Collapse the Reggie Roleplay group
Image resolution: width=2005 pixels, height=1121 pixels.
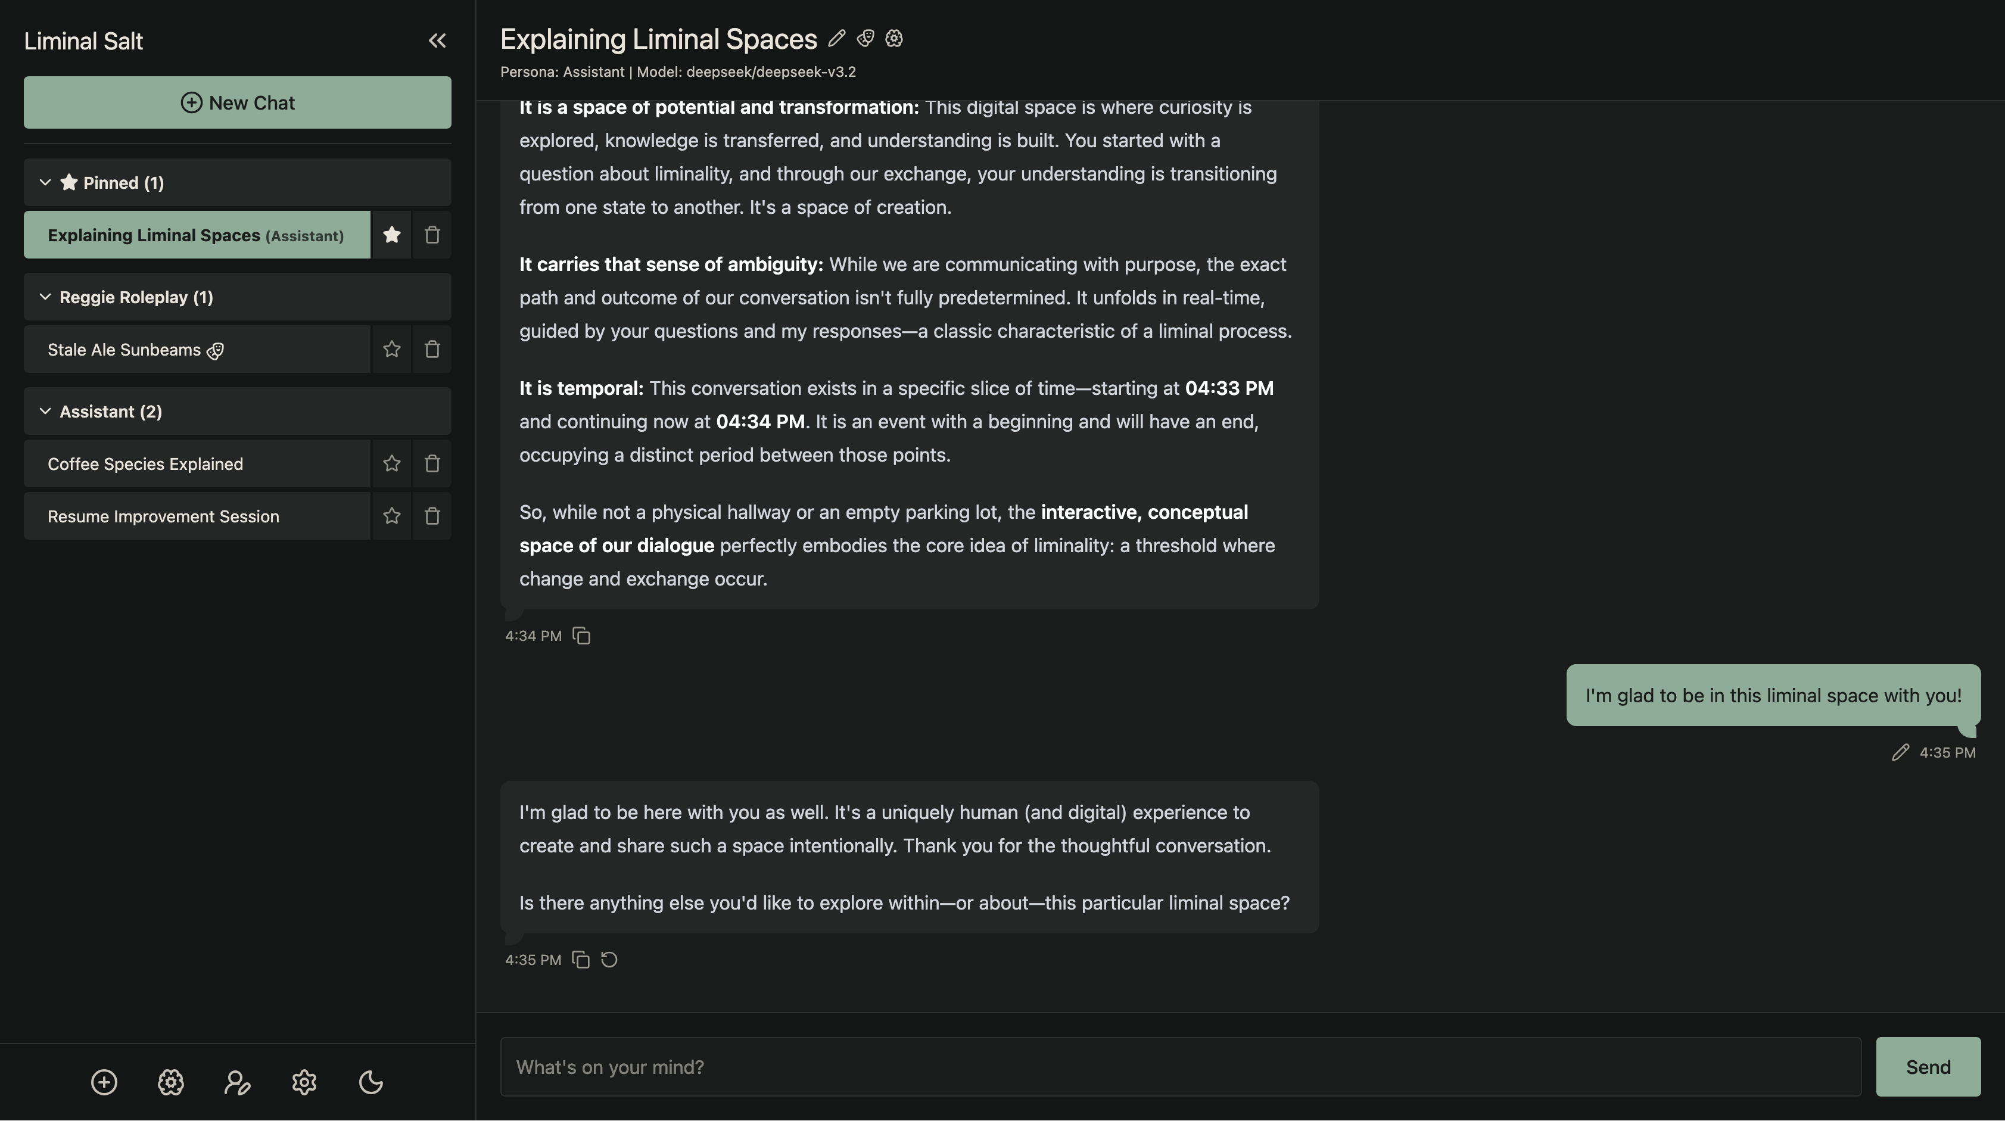coord(45,297)
